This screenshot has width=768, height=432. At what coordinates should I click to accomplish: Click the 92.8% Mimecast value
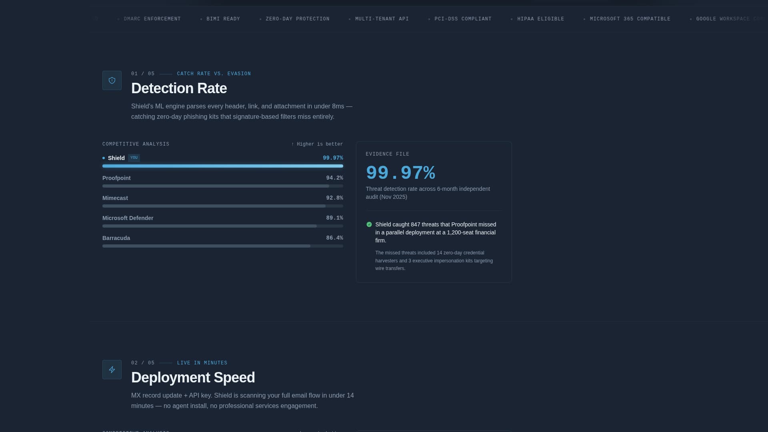point(334,198)
